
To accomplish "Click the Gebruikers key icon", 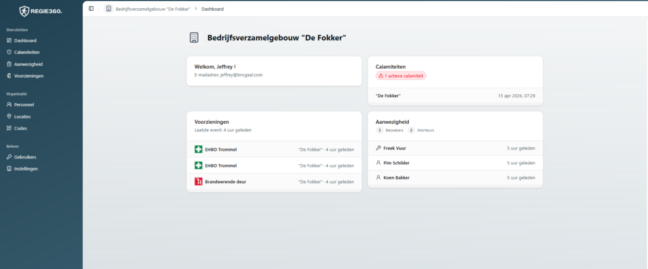I will tap(9, 157).
